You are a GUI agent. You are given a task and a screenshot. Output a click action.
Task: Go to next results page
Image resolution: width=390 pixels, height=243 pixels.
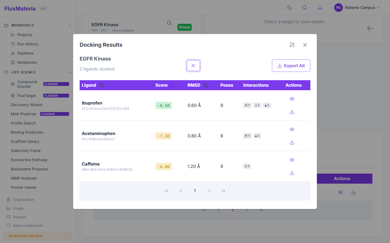[209, 191]
